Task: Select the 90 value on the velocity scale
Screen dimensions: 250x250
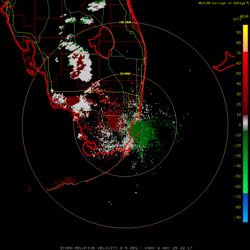Action: (x=239, y=32)
